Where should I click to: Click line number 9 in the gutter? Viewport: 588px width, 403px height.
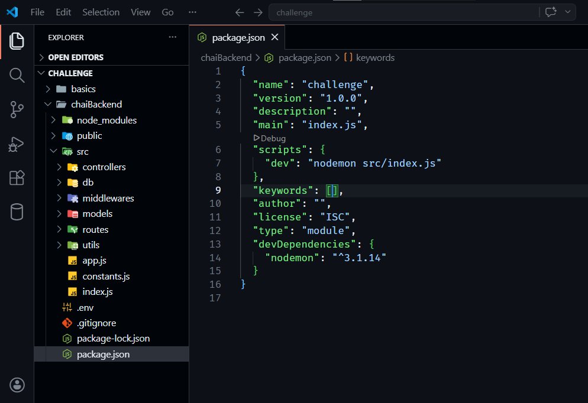point(218,190)
